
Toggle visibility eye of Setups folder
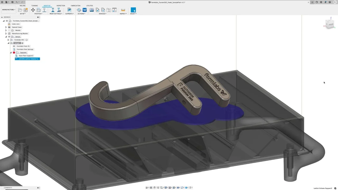(x=9, y=37)
